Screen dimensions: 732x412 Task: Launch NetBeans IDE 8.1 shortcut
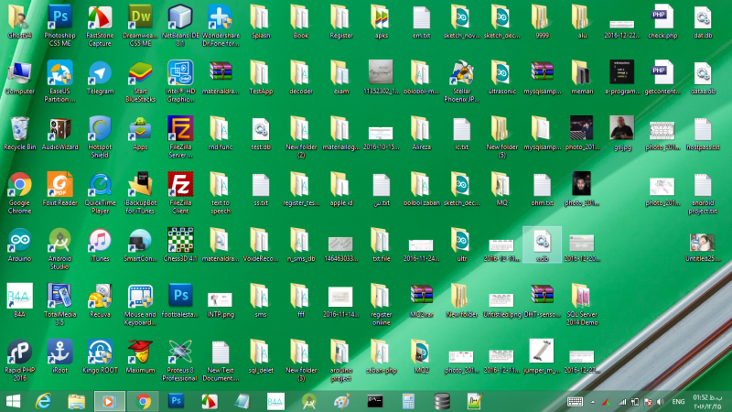180,26
